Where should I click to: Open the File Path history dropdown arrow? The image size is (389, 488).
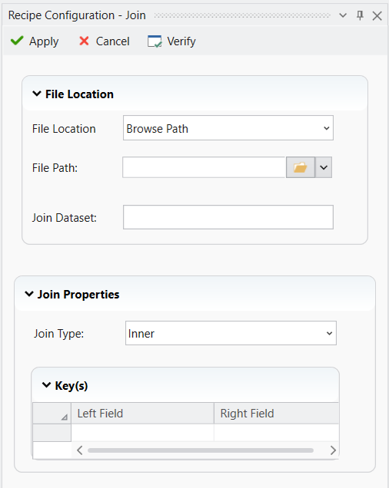[324, 167]
